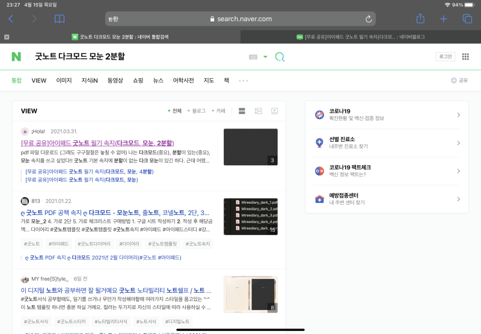481x334 pixels.
Task: Open 코로나19 팩트체크 row chevron
Action: pos(459,171)
